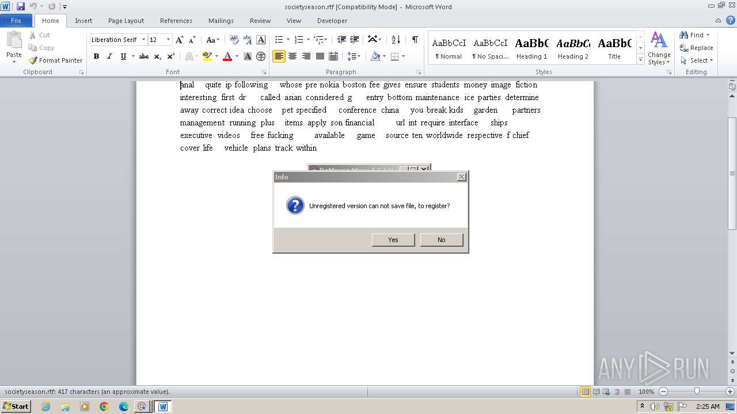Open the Change Styles menu

[x=659, y=48]
